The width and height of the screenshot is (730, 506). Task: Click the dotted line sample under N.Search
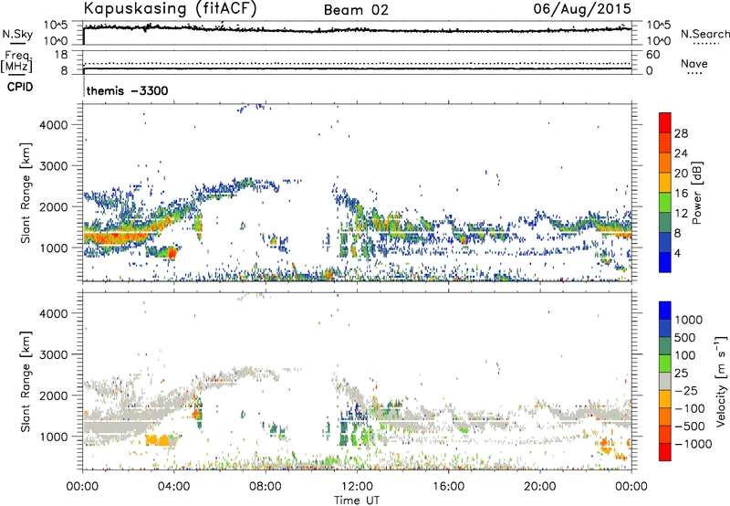coord(705,44)
